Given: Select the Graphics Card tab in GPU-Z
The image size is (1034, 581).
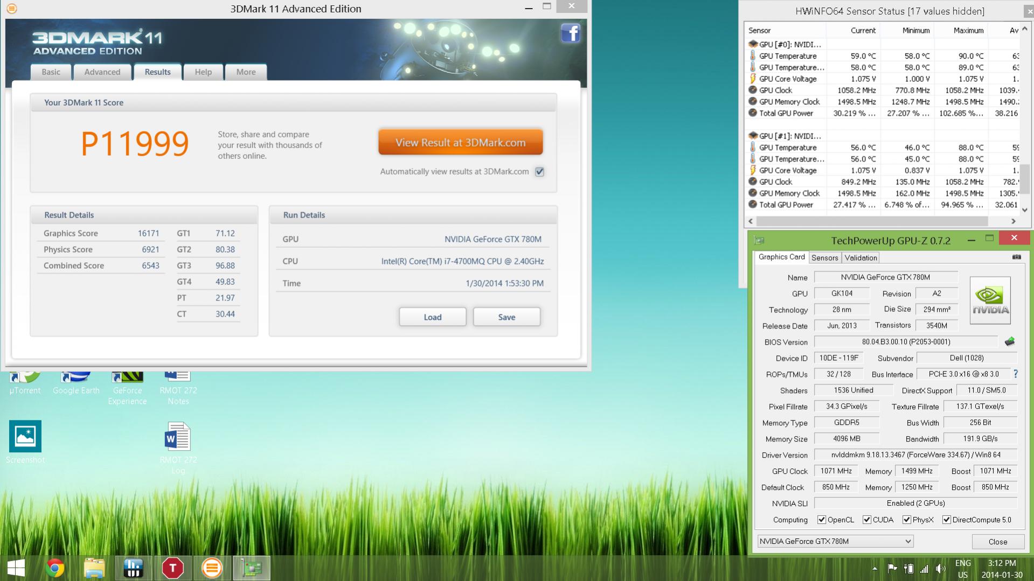Looking at the screenshot, I should [x=781, y=257].
